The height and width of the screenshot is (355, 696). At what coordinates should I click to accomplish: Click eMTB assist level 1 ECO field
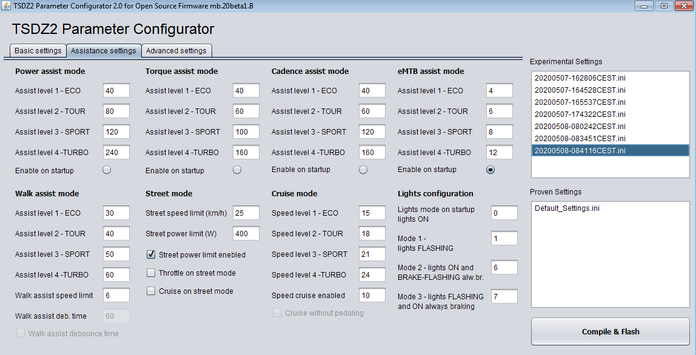(500, 90)
